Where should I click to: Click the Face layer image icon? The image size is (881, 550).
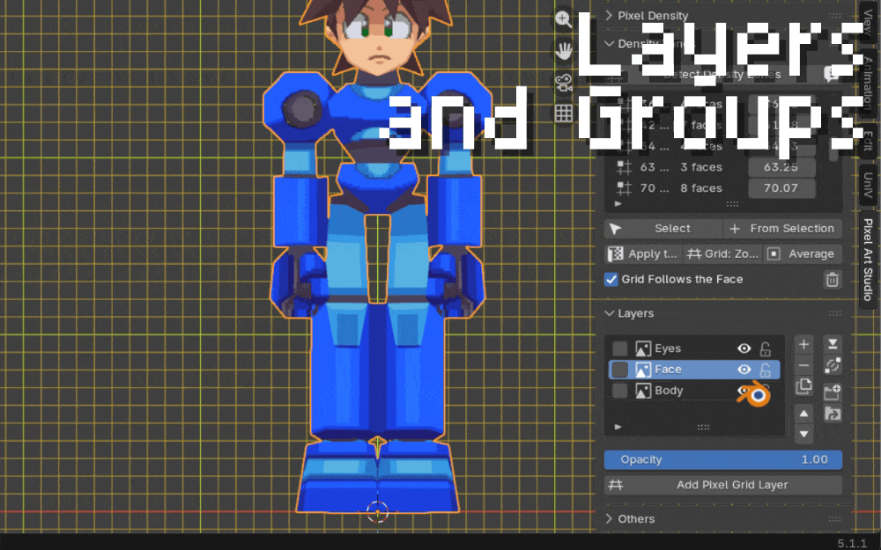[643, 370]
